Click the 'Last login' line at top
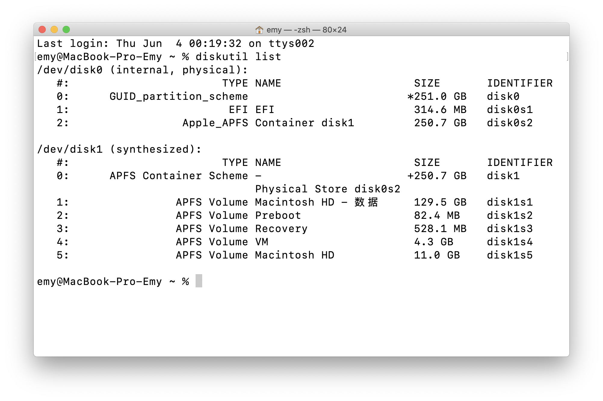This screenshot has width=603, height=401. 175,43
